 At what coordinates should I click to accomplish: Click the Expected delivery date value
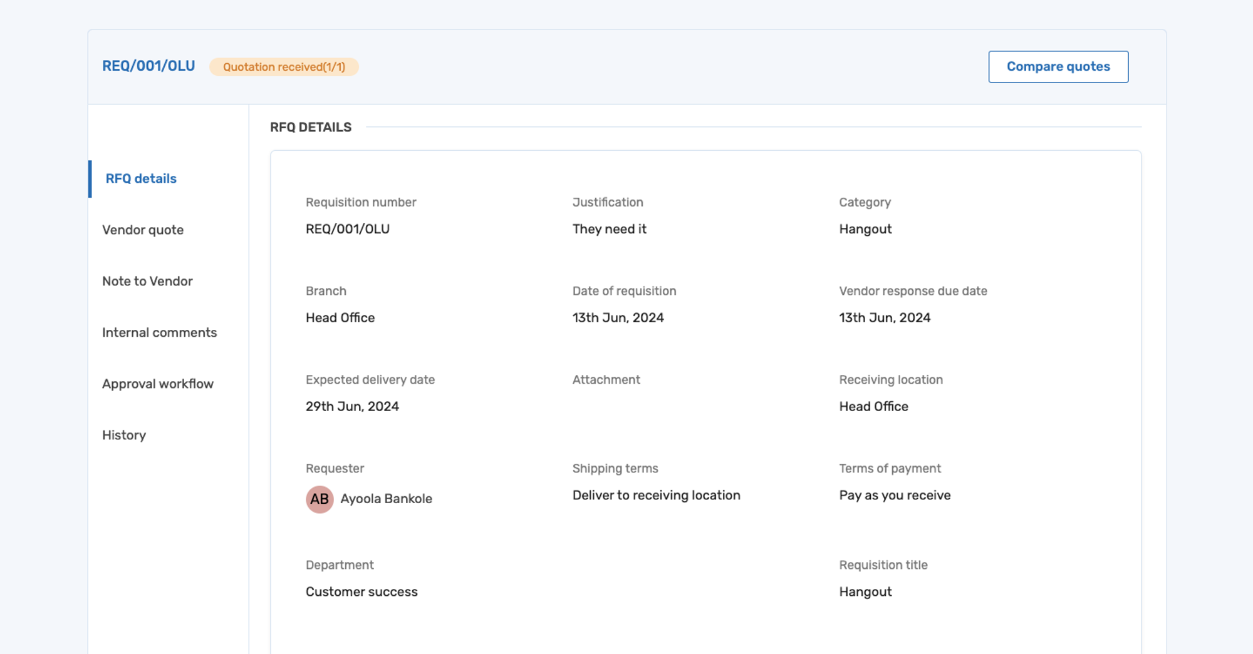[x=352, y=406]
